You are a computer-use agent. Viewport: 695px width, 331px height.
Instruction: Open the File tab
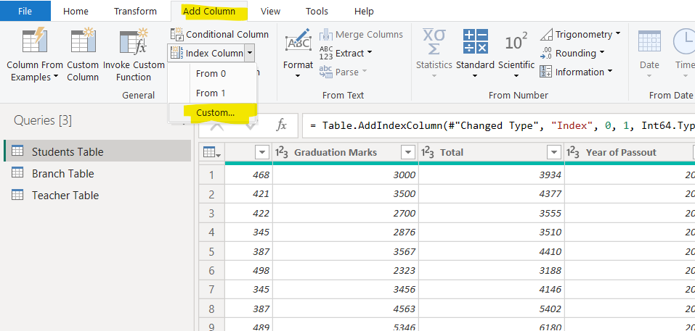tap(25, 11)
